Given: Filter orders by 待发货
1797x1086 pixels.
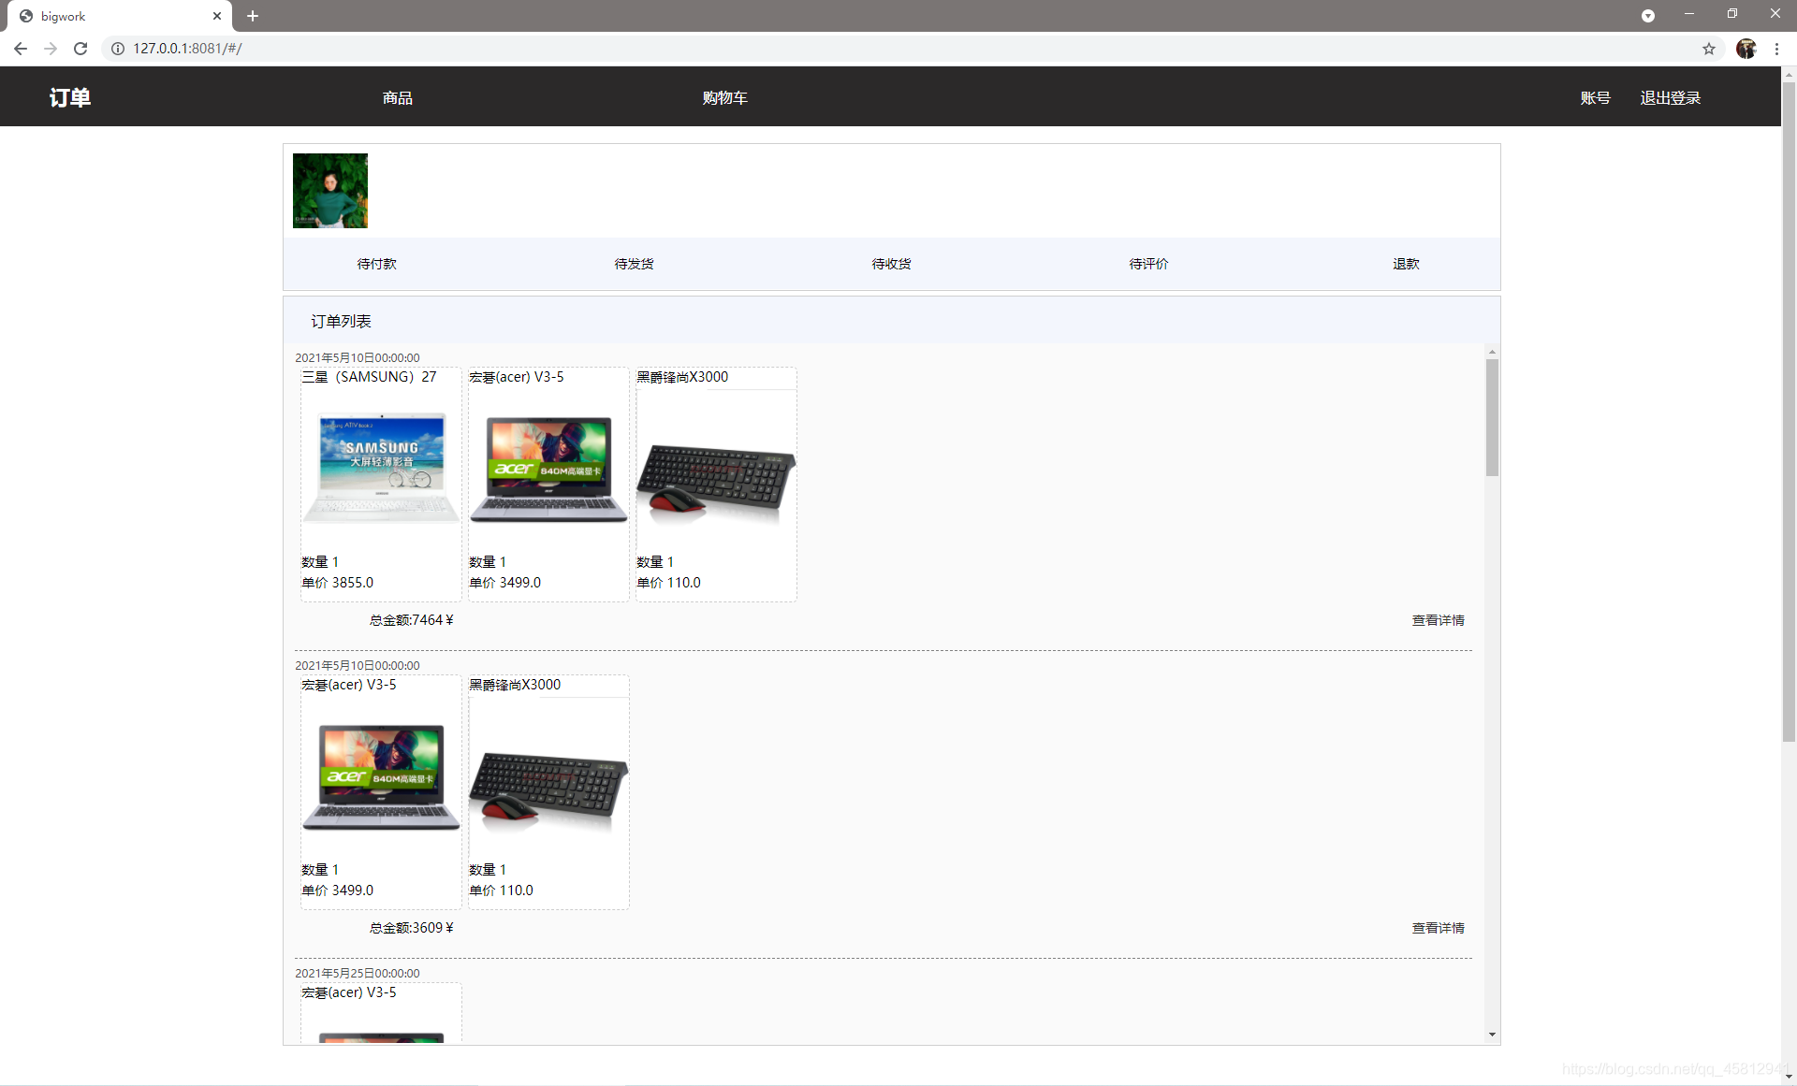Looking at the screenshot, I should 634,264.
